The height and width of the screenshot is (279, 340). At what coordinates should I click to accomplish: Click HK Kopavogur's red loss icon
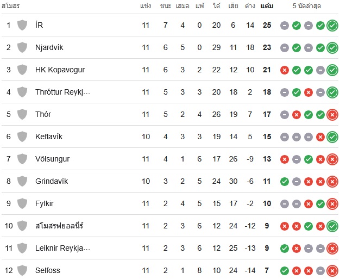(285, 70)
